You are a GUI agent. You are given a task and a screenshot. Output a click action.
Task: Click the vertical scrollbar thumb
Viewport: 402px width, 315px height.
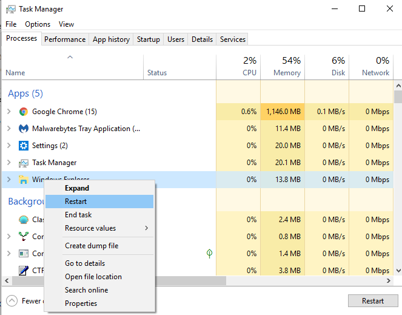pos(398,97)
